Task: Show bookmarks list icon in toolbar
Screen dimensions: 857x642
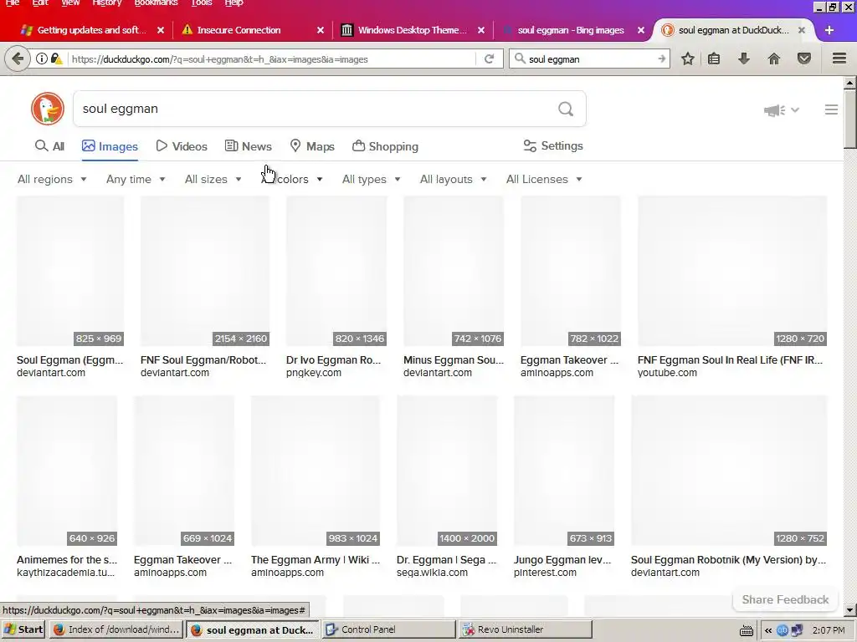Action: (714, 59)
